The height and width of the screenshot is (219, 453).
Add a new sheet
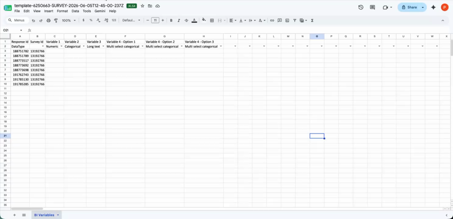[x=14, y=215]
